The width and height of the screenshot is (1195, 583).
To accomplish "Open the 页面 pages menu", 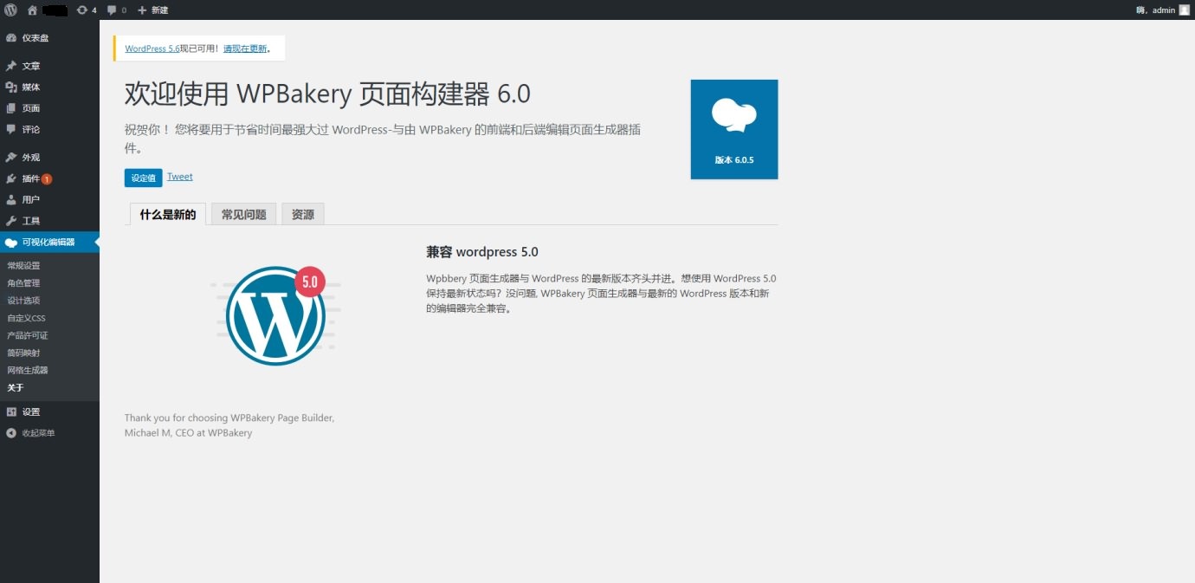I will pos(49,108).
